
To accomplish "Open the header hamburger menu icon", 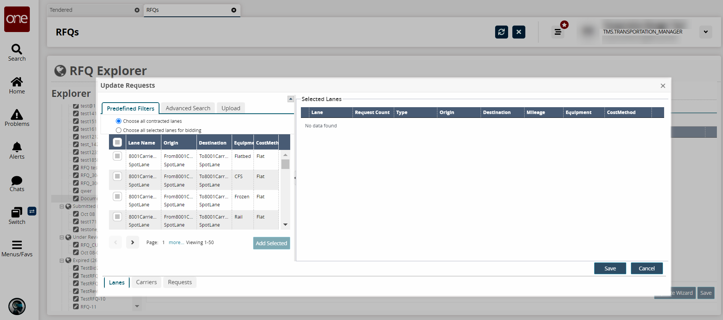I will pyautogui.click(x=558, y=32).
